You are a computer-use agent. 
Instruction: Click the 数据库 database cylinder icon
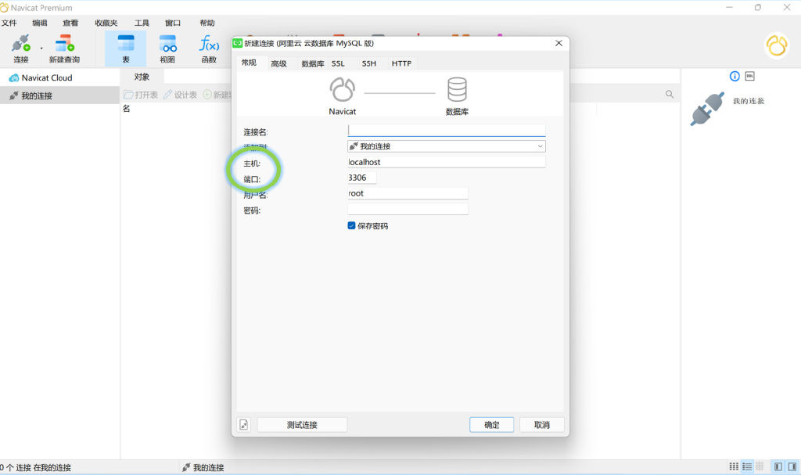point(457,90)
